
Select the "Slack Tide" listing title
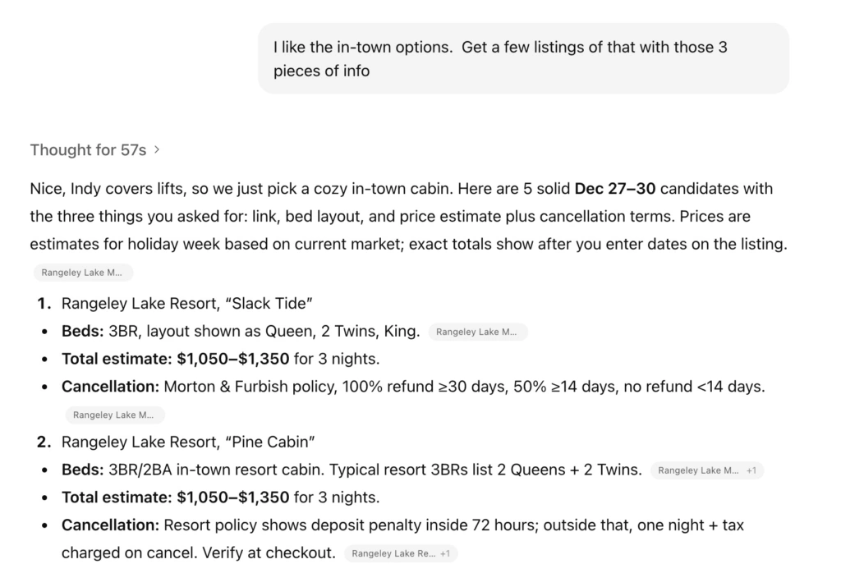point(187,304)
